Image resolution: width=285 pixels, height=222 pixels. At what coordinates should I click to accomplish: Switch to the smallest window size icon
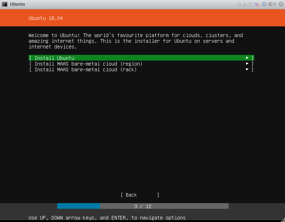(x=239, y=5)
